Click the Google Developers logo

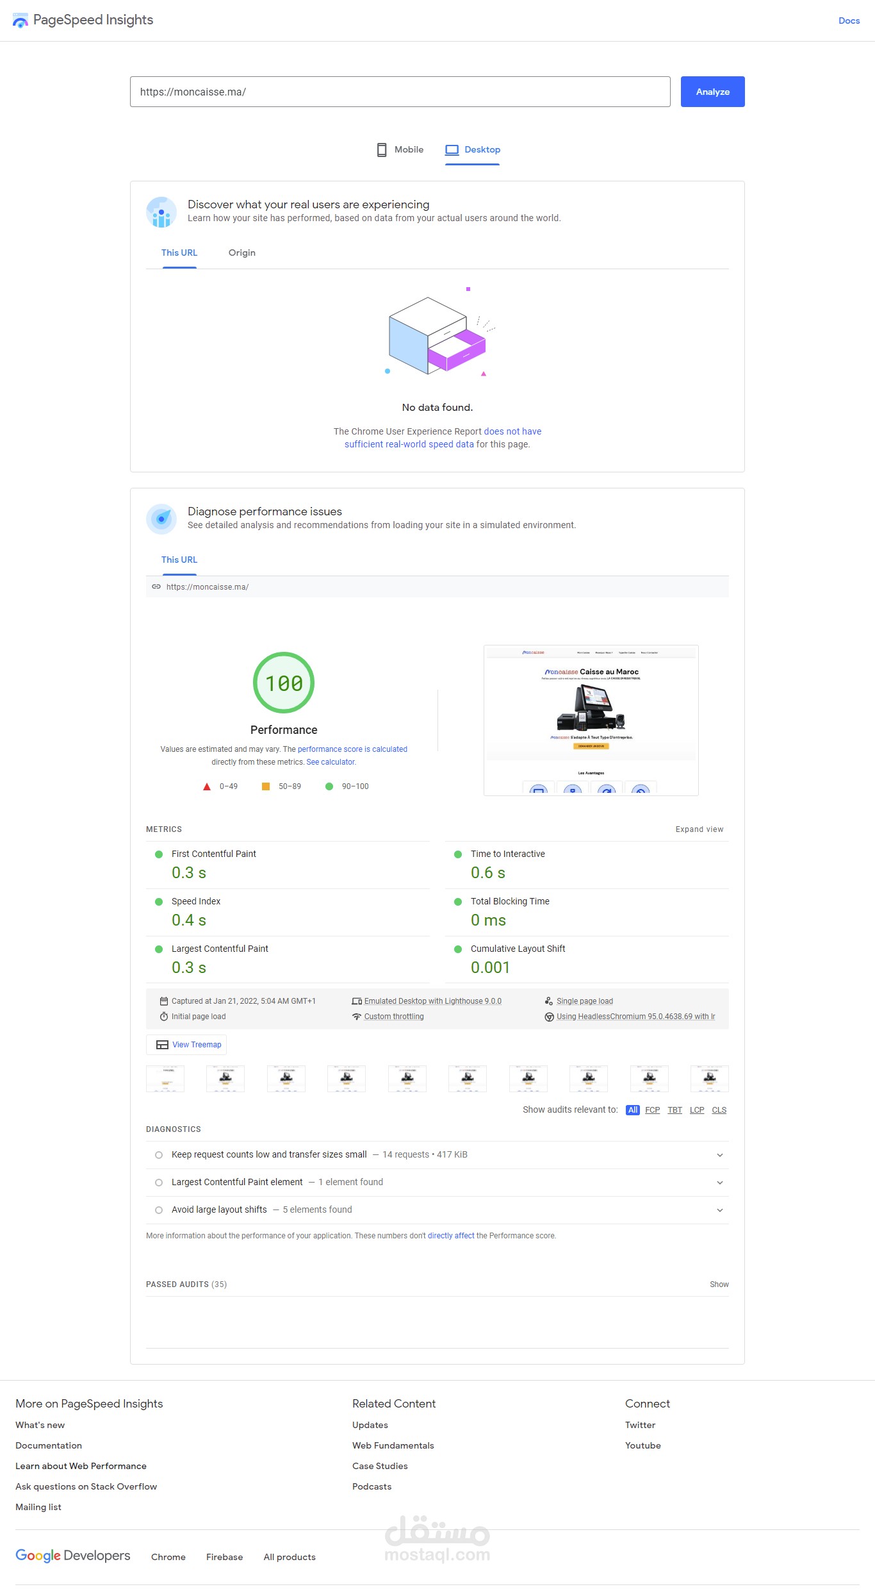pyautogui.click(x=73, y=1555)
